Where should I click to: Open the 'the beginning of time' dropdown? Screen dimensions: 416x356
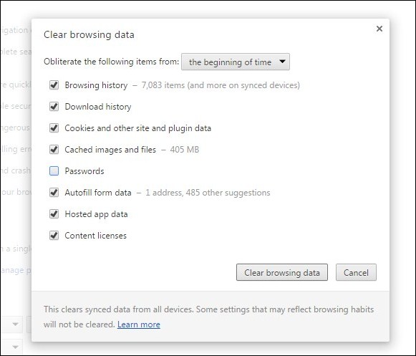pyautogui.click(x=236, y=62)
